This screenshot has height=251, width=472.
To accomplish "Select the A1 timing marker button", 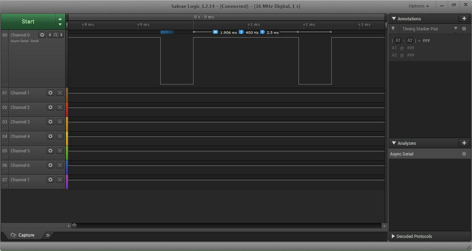I will tap(398, 40).
